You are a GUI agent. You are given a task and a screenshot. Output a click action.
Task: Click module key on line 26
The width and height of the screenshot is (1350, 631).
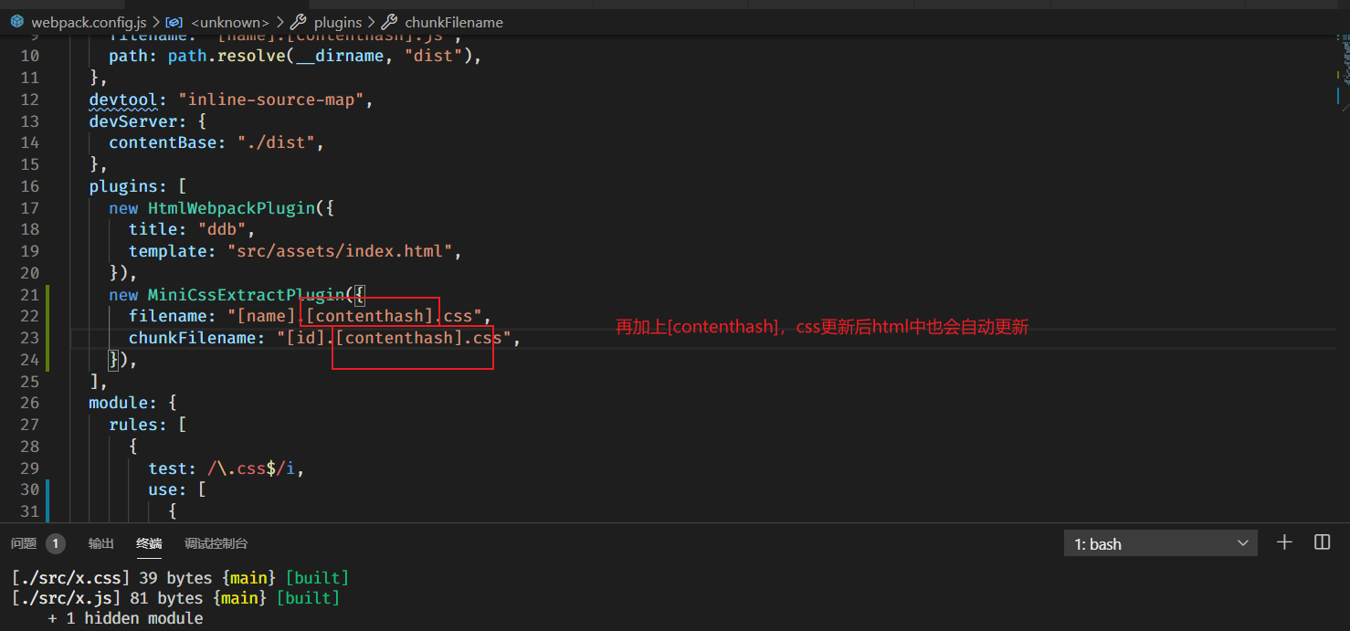coord(118,403)
